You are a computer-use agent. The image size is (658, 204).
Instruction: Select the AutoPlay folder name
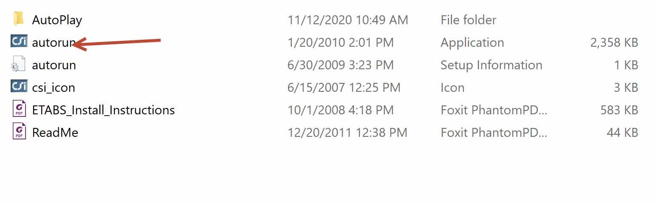pyautogui.click(x=57, y=20)
